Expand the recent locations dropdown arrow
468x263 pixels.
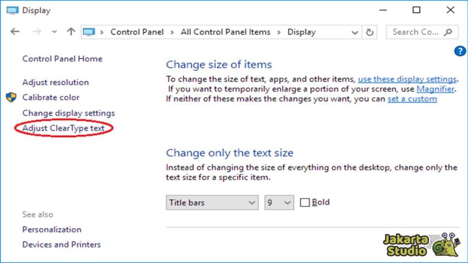[54, 32]
